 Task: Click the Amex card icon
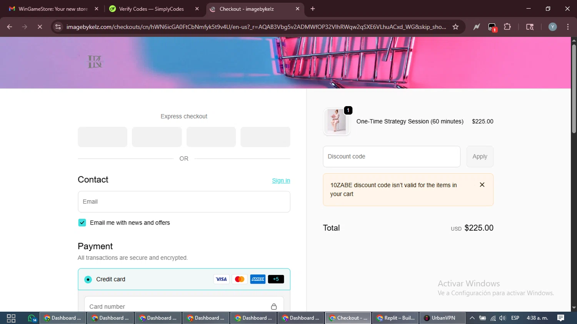258,279
